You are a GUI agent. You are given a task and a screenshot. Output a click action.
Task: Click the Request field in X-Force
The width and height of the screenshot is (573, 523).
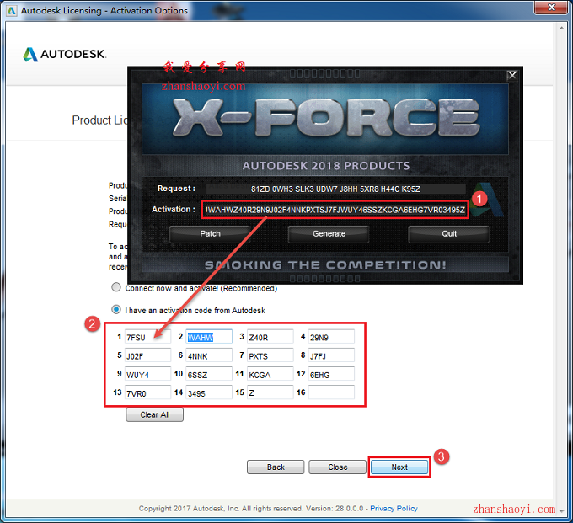point(336,189)
